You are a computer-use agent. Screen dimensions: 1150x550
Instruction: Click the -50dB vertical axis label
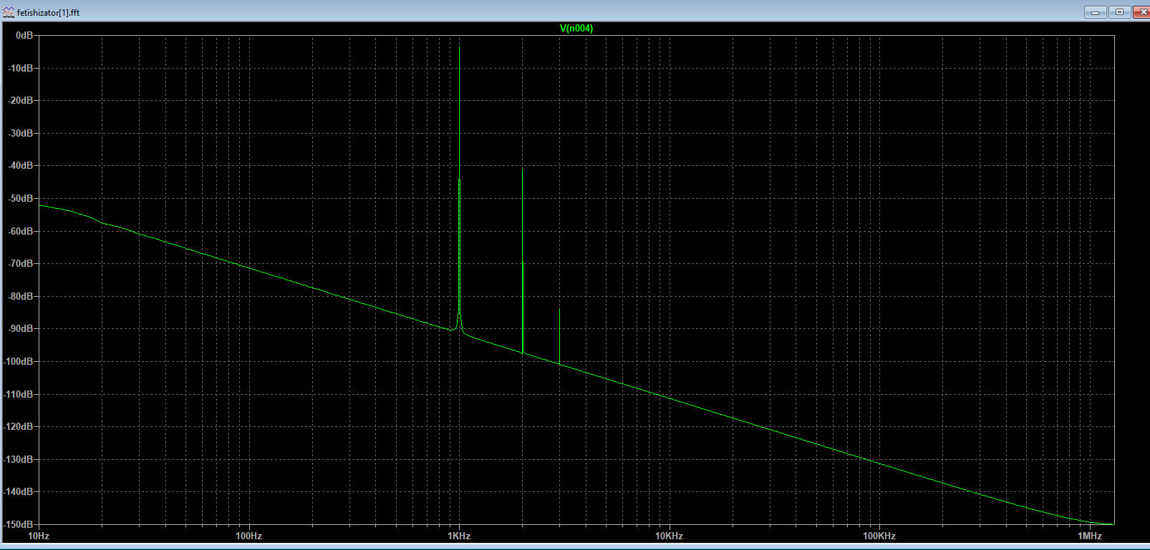(x=20, y=198)
